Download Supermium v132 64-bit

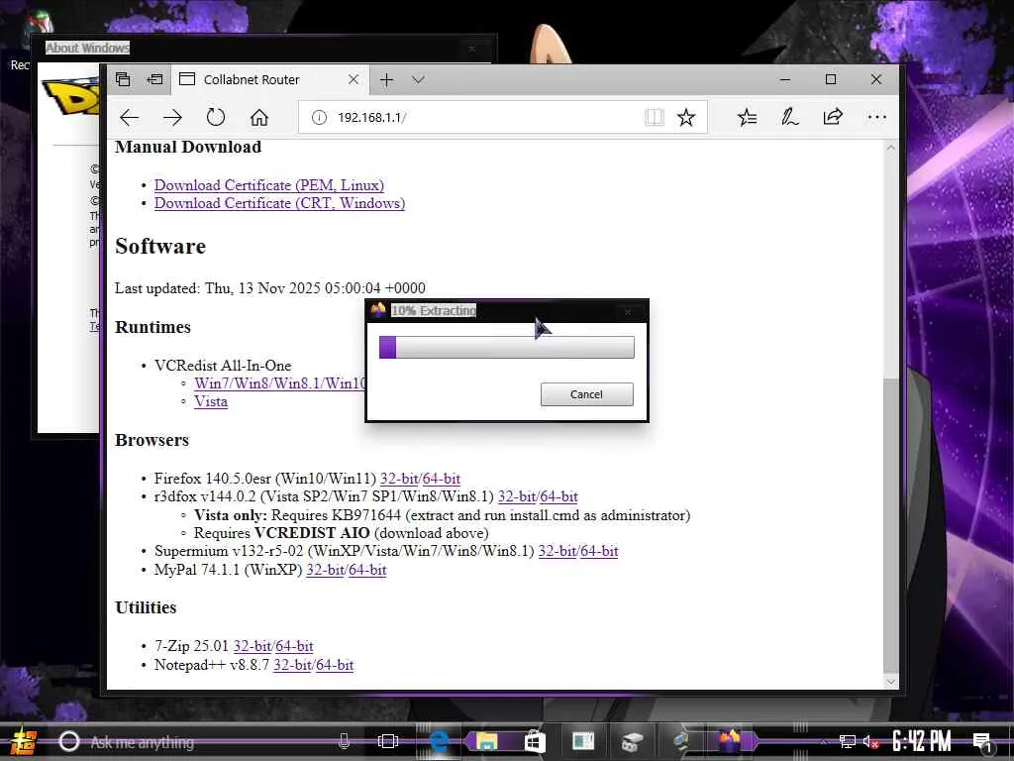pyautogui.click(x=599, y=551)
